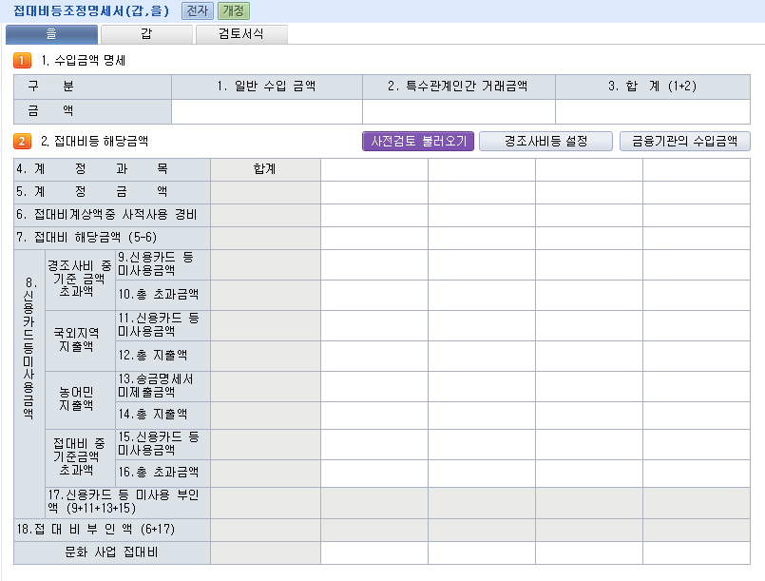Click the orange section 2 number icon
This screenshot has height=581, width=765.
click(22, 141)
